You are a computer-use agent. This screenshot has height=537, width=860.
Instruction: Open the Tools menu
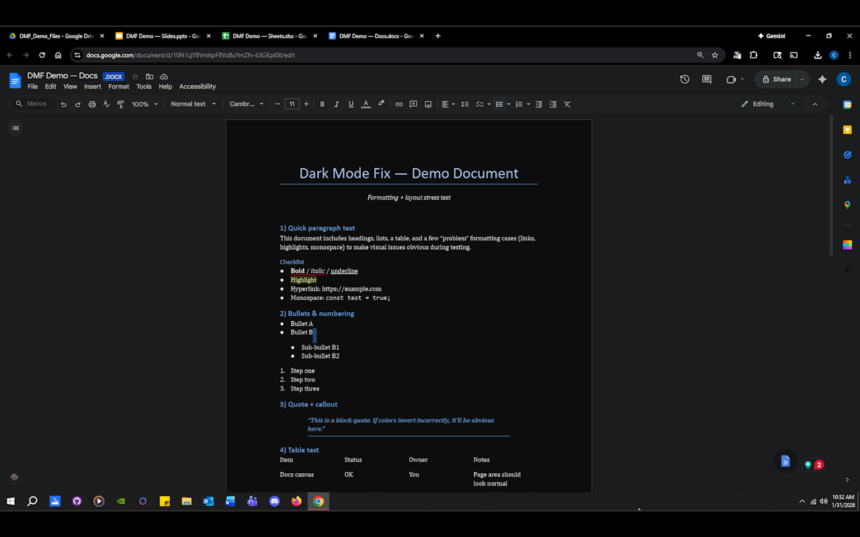click(x=144, y=87)
